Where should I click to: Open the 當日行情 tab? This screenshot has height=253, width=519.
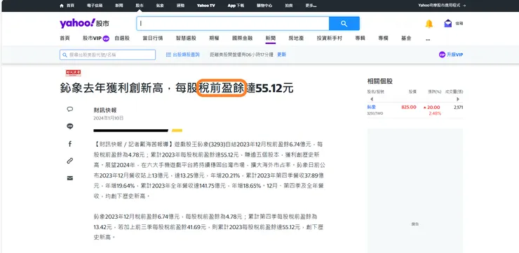(x=153, y=38)
